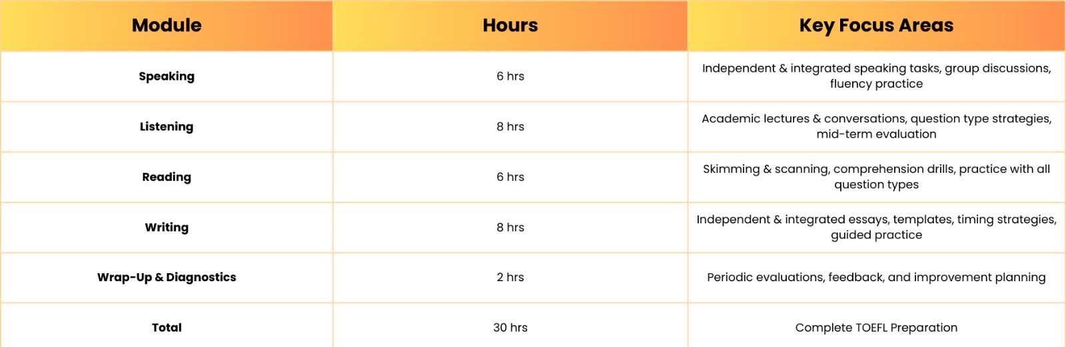Image resolution: width=1066 pixels, height=347 pixels.
Task: Click the Hours column header
Action: pyautogui.click(x=510, y=25)
